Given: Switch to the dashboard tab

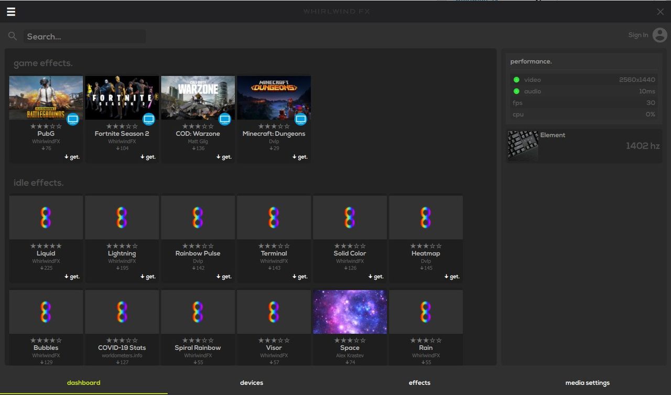Looking at the screenshot, I should point(84,383).
